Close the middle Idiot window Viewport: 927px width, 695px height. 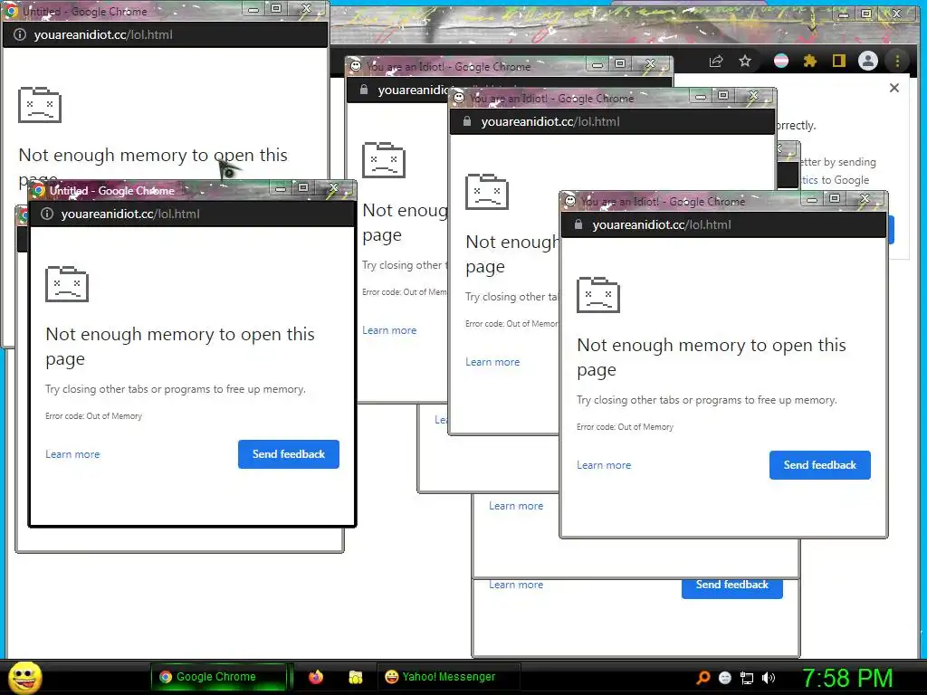(x=753, y=95)
